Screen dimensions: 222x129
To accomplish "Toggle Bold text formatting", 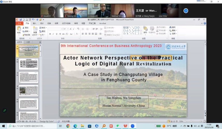I will point(50,34).
